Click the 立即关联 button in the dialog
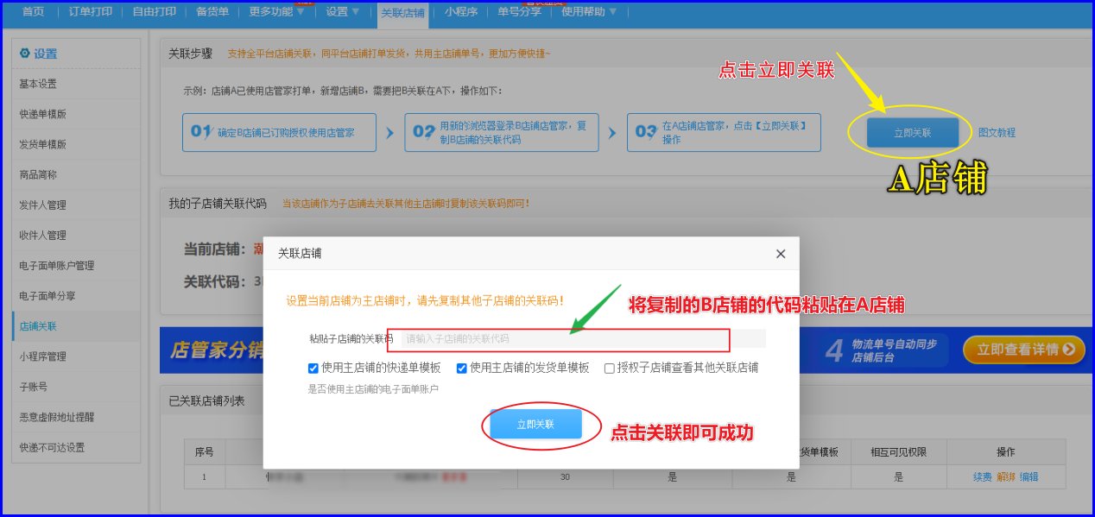 (535, 425)
